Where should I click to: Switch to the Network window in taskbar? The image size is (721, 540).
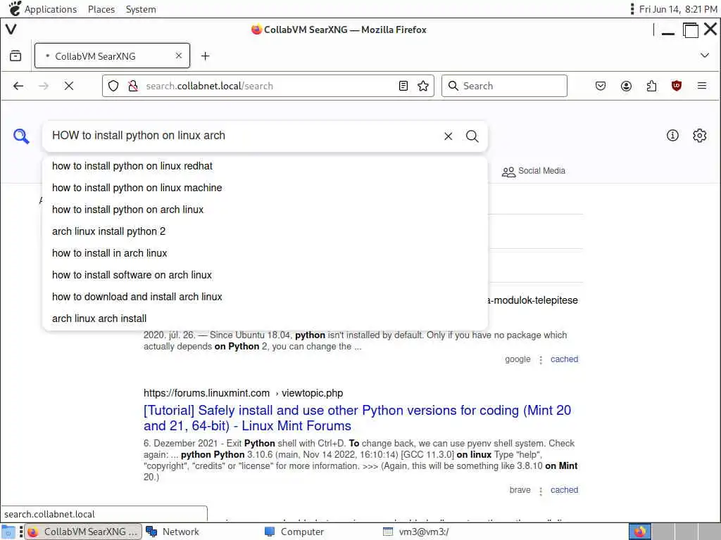click(173, 532)
